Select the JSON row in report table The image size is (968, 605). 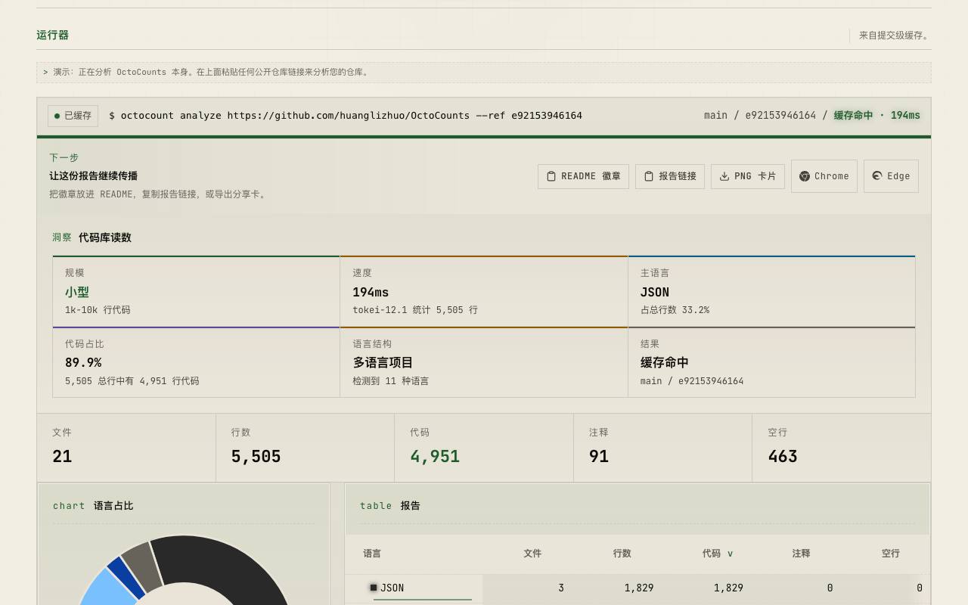638,588
